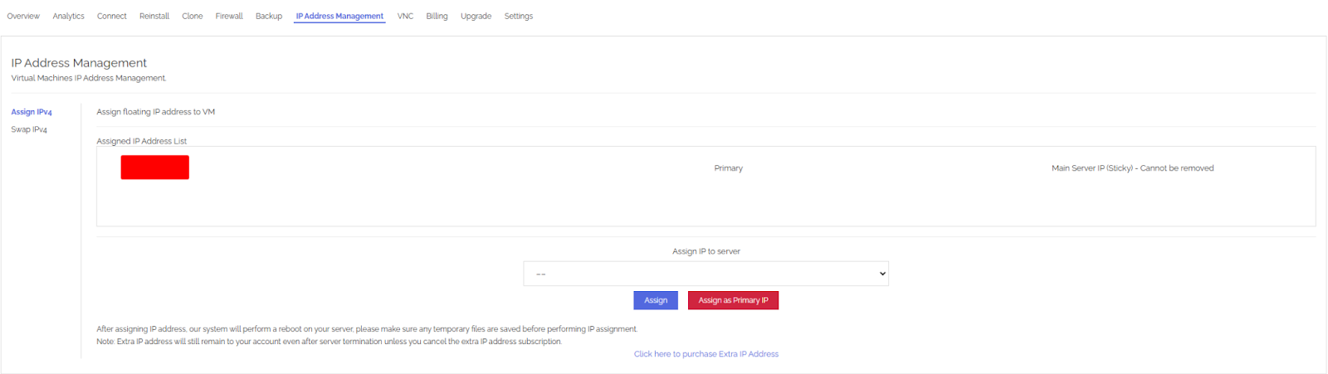This screenshot has height=374, width=1328.
Task: Switch to the Backup tab
Action: pos(268,16)
